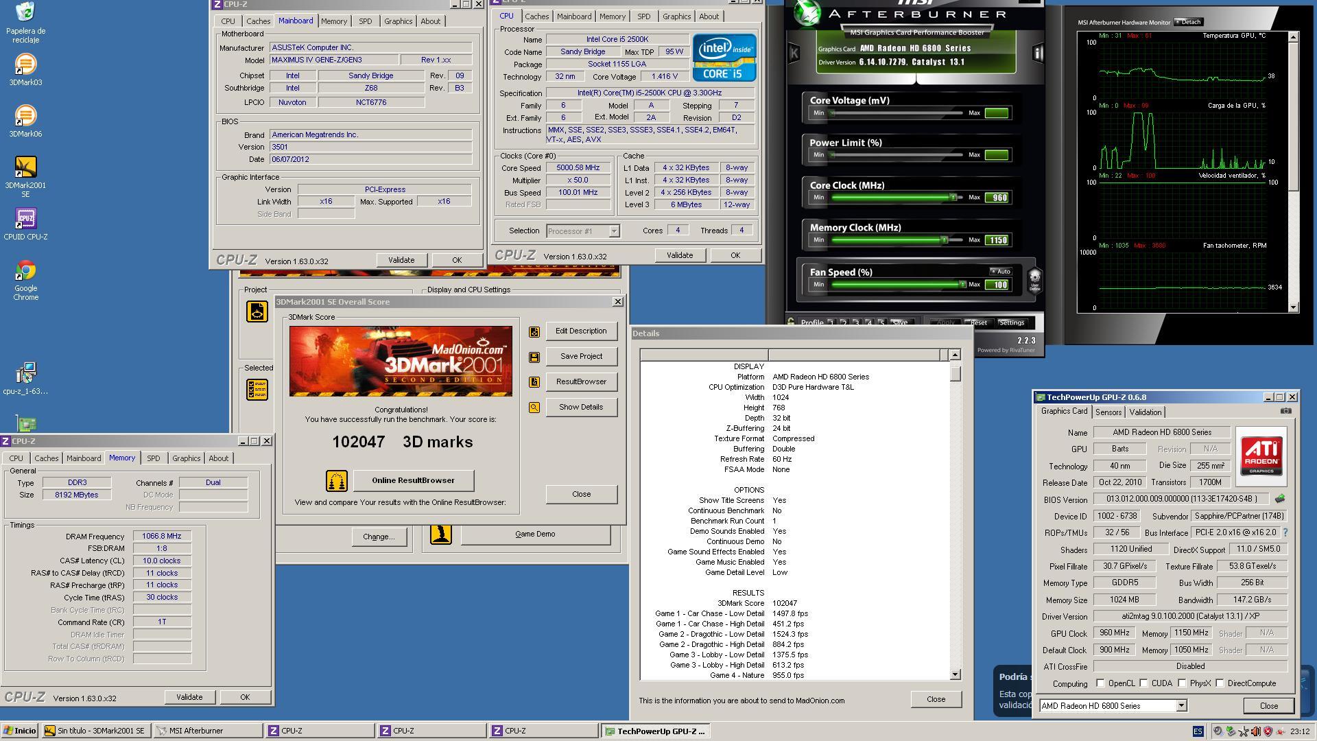Screen dimensions: 1317x741
Task: Click Afterburner User Define fan gear icon
Action: click(x=1034, y=280)
